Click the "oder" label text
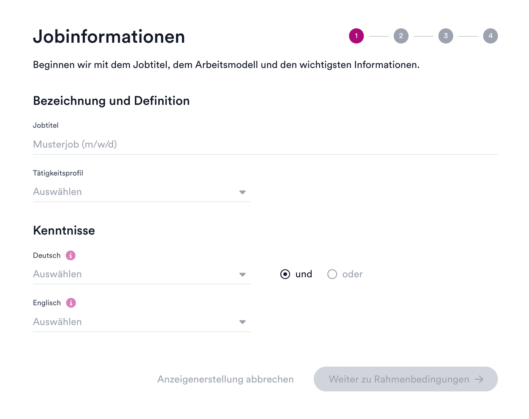 [x=352, y=275]
